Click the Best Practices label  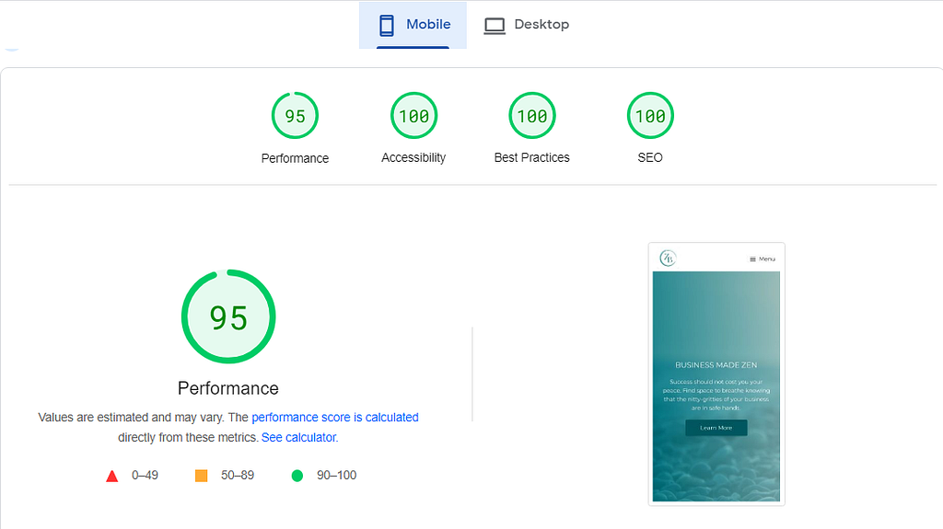pos(532,157)
